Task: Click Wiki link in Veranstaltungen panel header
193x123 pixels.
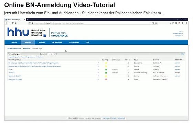Action: pyautogui.click(x=183, y=54)
